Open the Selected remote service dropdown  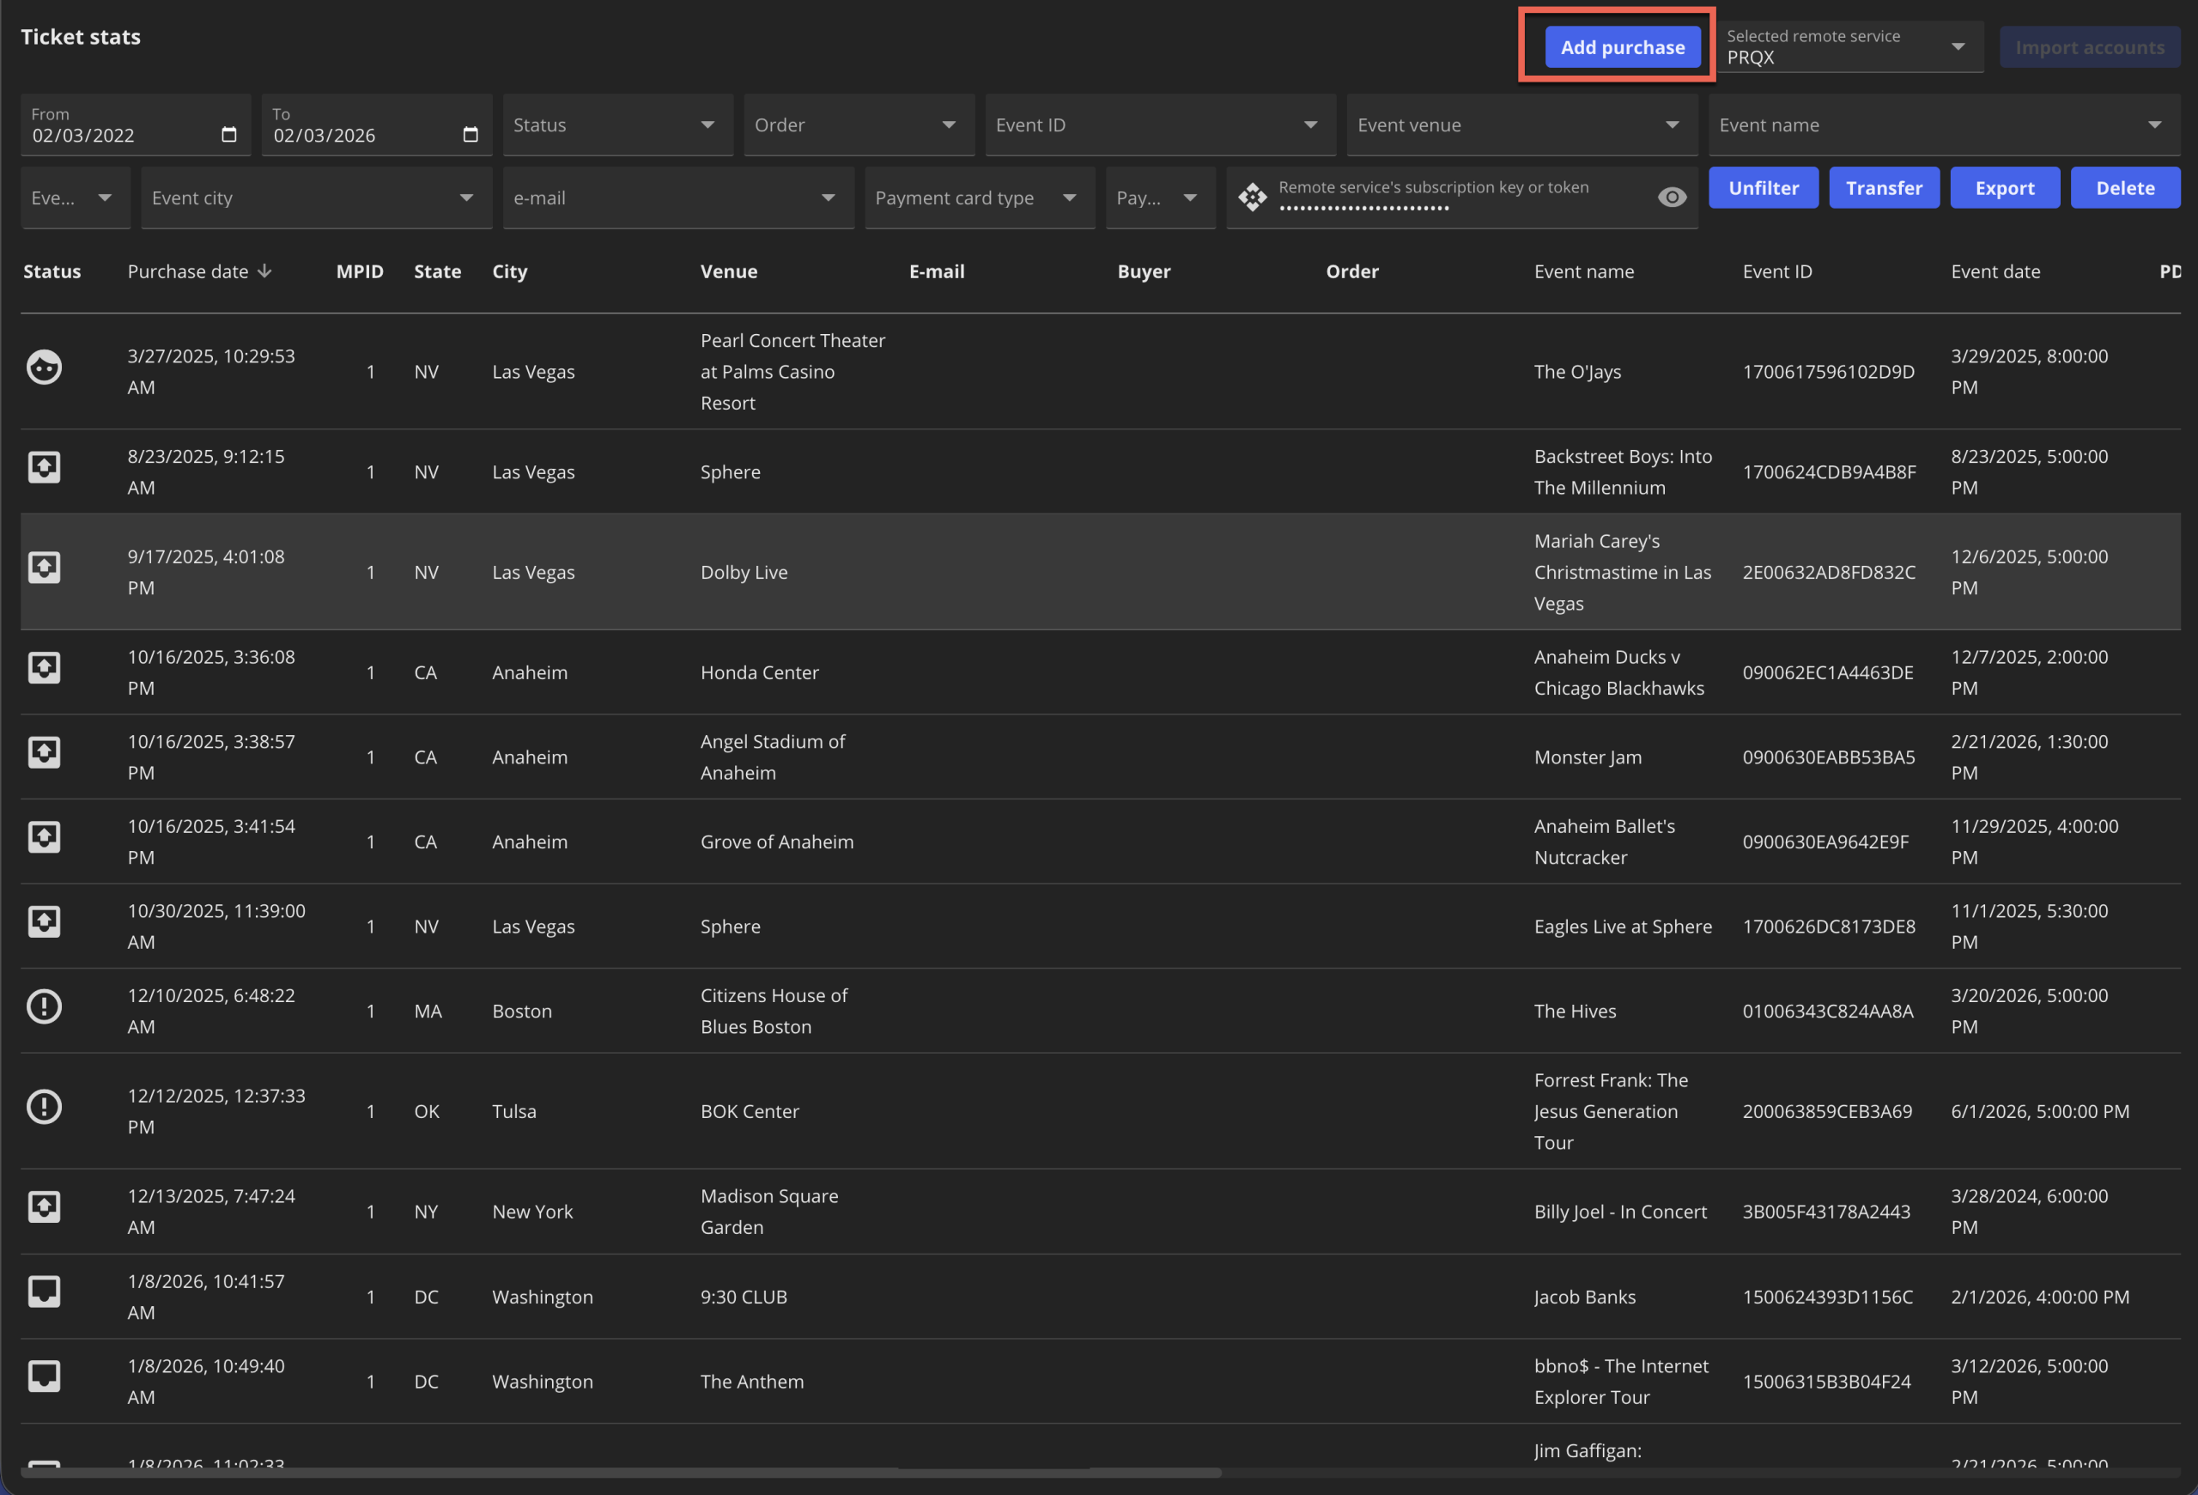click(x=1958, y=46)
